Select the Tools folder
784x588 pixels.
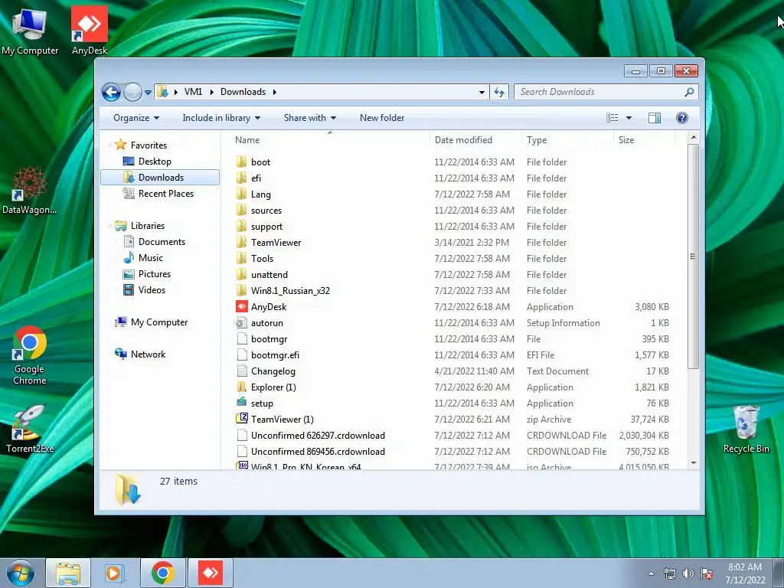262,259
